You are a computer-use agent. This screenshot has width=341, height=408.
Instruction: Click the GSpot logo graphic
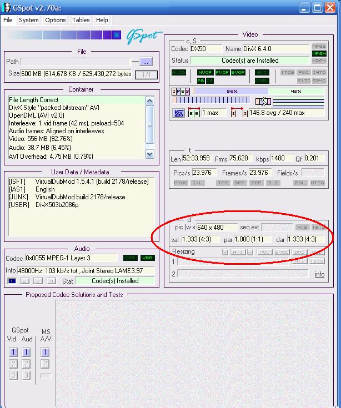click(144, 37)
